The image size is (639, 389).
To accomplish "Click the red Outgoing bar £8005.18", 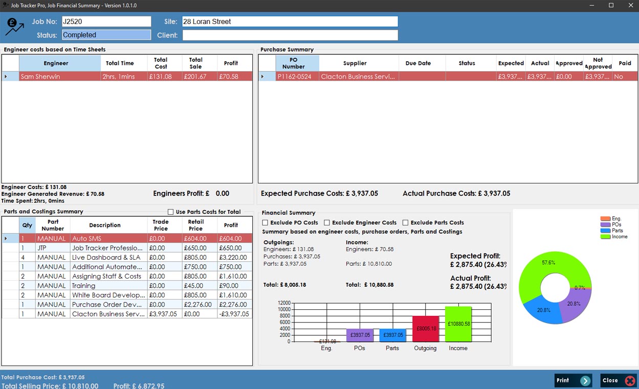I will click(426, 329).
